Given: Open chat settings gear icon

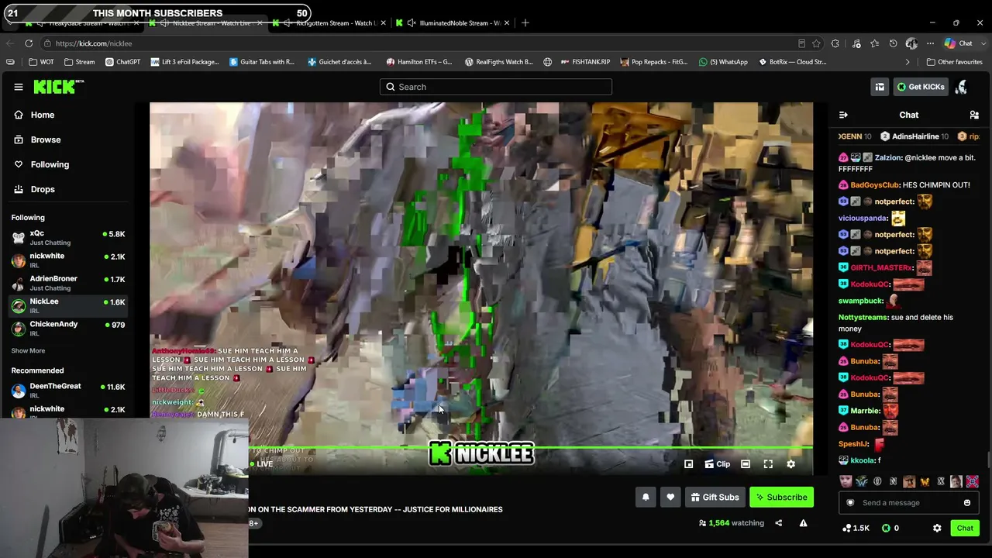Looking at the screenshot, I should click(x=937, y=528).
